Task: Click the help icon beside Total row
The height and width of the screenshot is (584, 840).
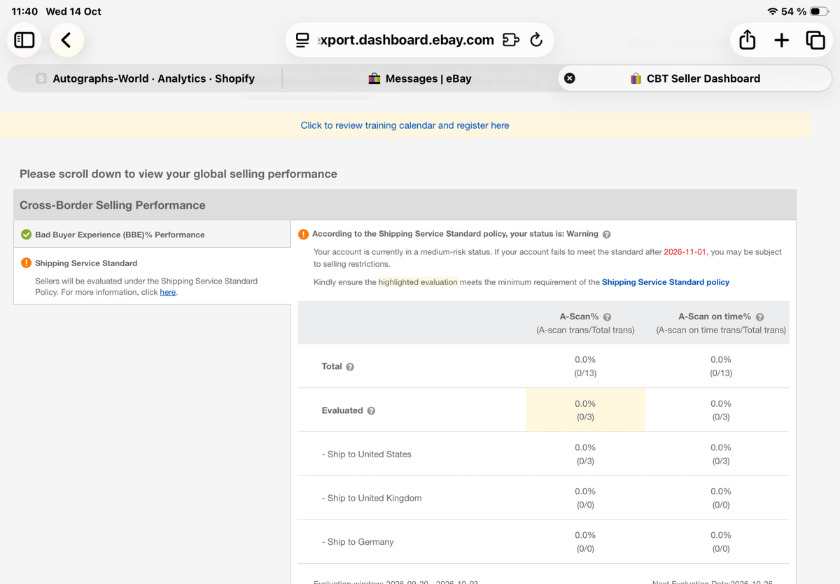Action: tap(350, 367)
